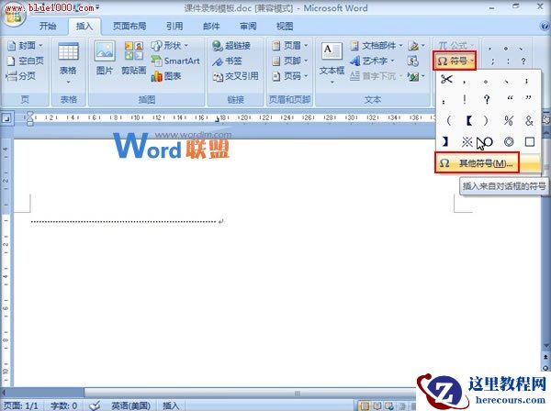Open the quick access toolbar customize arrow
Screen dimensions: 551x411
click(97, 7)
